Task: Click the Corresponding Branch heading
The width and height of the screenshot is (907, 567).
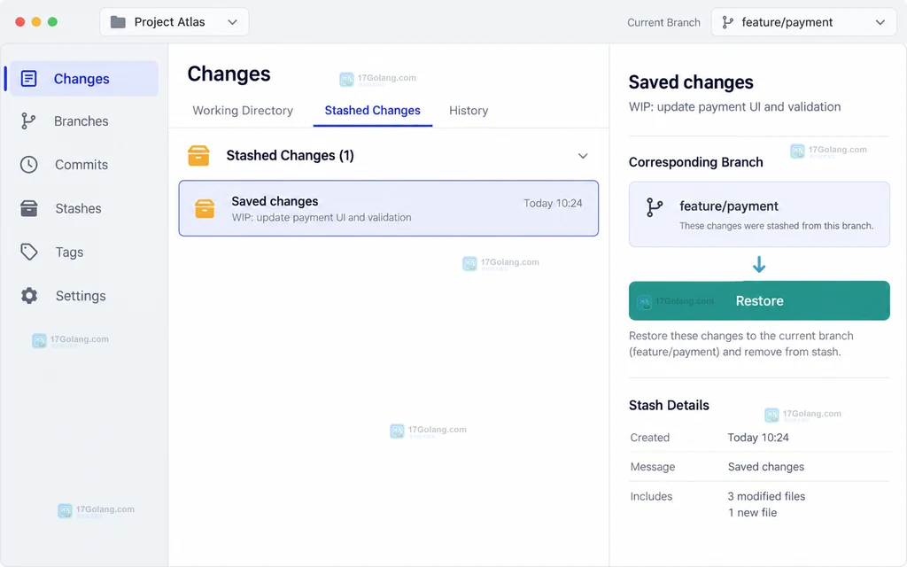Action: coord(696,162)
